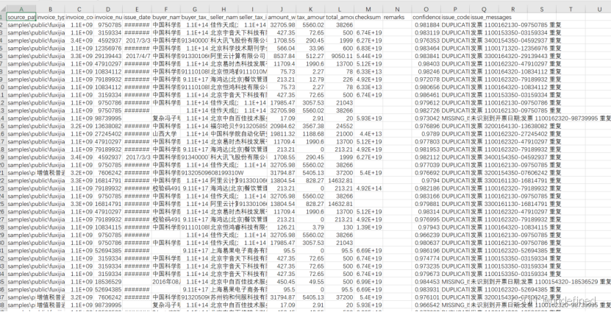Select invoice number cell '12356976'
Viewport: 611px width, 312px height.
tap(108, 48)
